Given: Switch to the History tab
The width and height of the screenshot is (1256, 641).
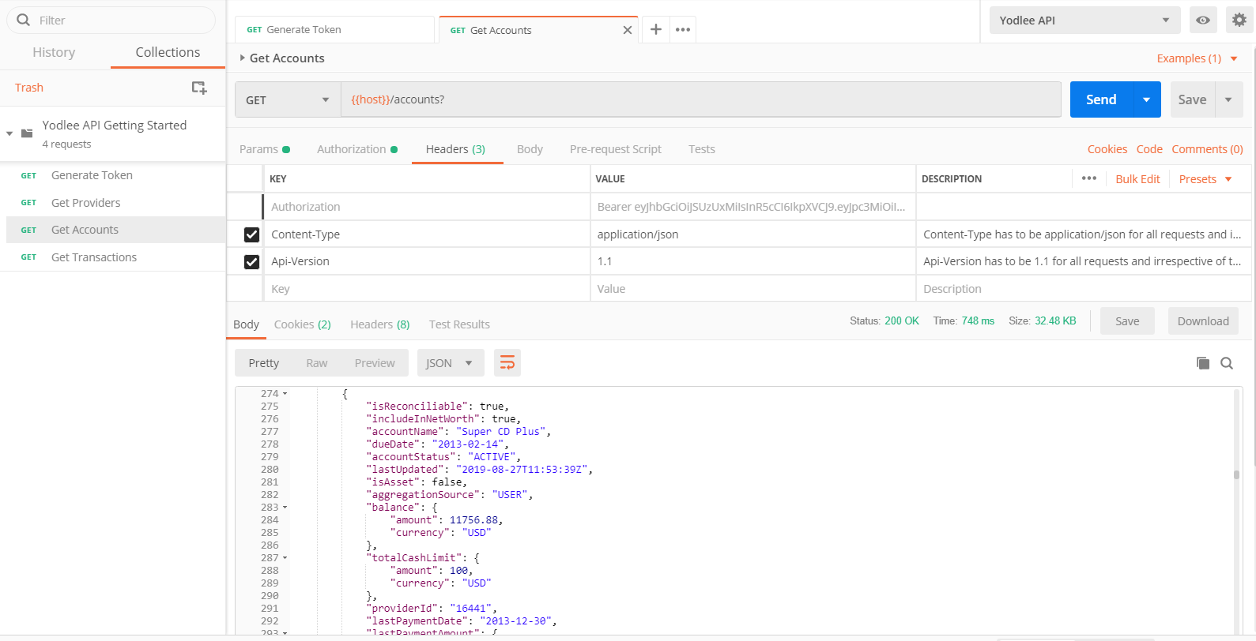Looking at the screenshot, I should click(x=54, y=52).
